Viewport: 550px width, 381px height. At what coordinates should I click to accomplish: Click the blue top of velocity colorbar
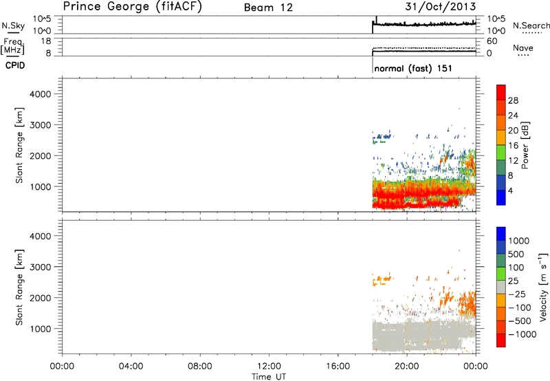[x=501, y=234]
